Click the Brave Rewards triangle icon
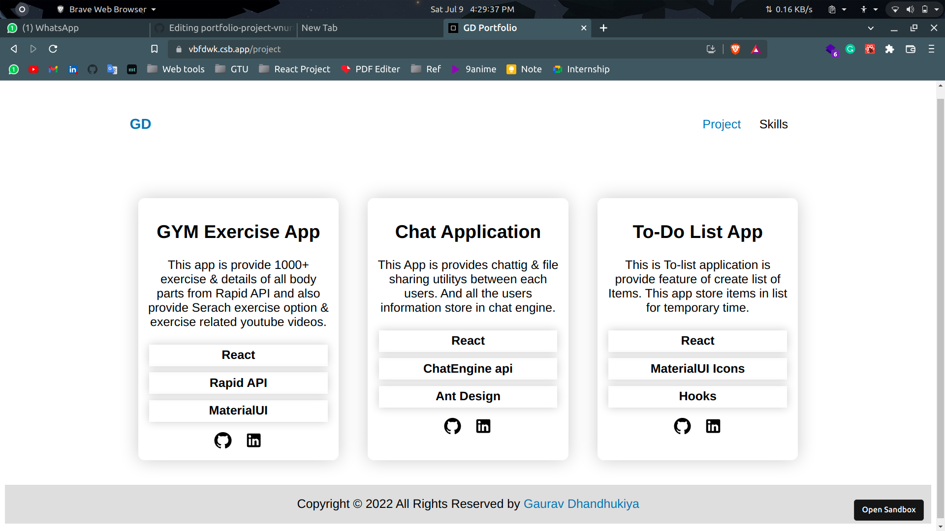 (x=756, y=49)
